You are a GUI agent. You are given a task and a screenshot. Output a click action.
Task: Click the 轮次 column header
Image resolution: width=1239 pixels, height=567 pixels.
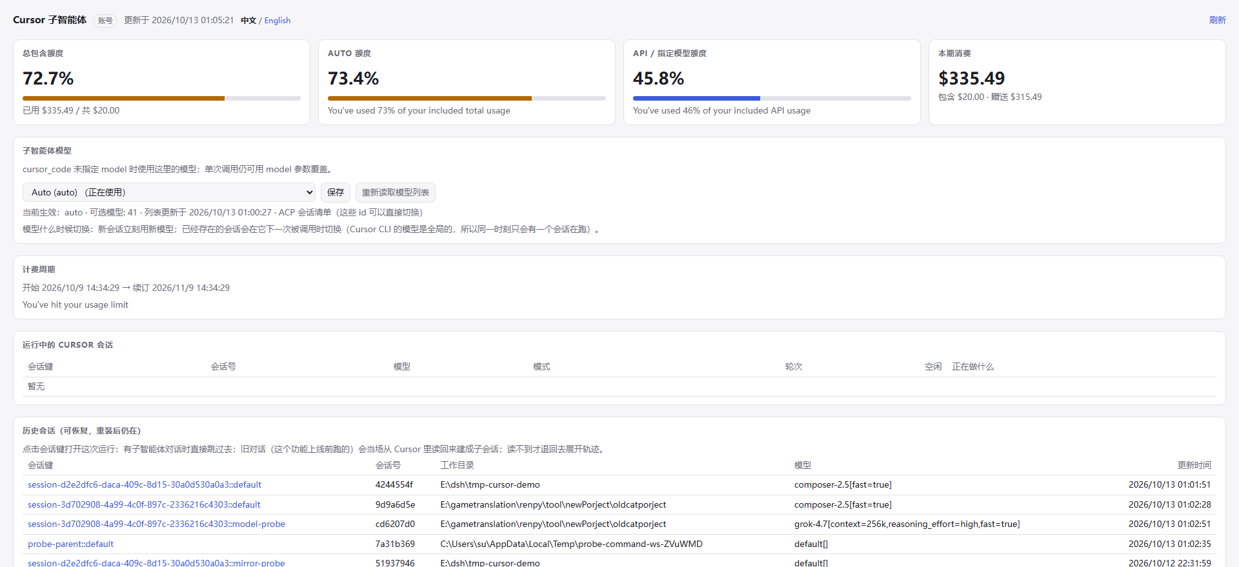[x=794, y=366]
